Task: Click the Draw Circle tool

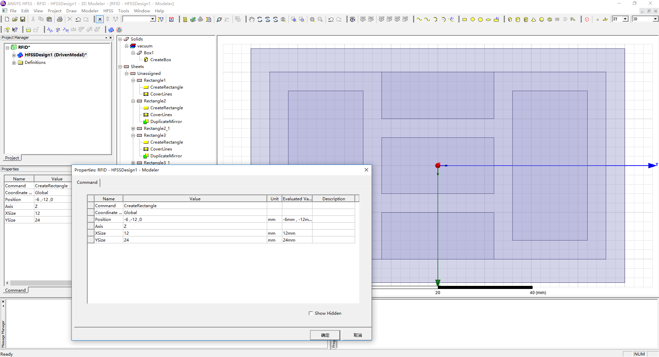Action: point(473,20)
